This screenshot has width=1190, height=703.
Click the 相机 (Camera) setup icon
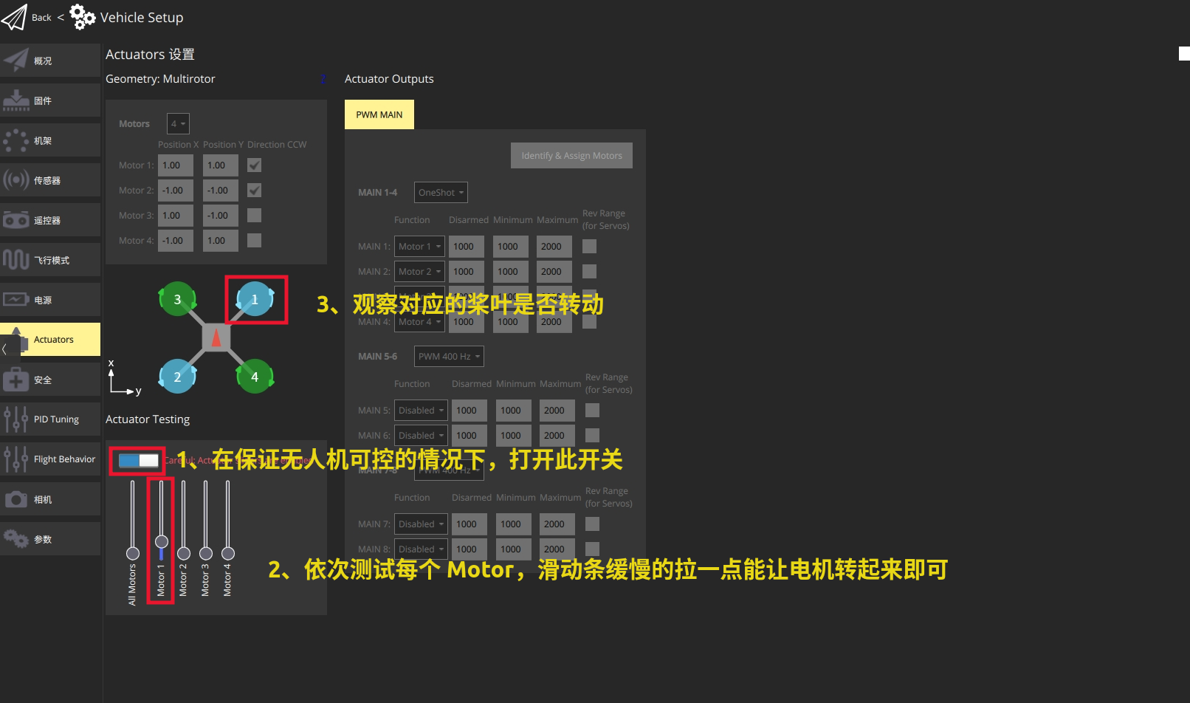[x=50, y=498]
